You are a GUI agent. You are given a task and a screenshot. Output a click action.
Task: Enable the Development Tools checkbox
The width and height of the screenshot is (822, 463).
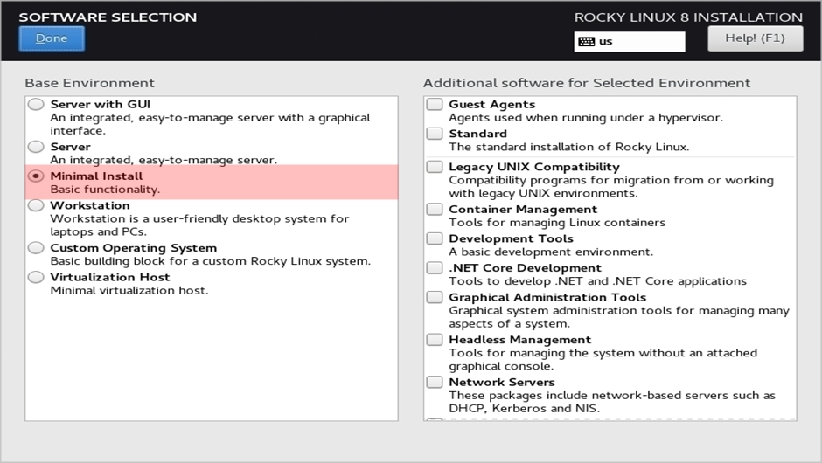[x=434, y=238]
